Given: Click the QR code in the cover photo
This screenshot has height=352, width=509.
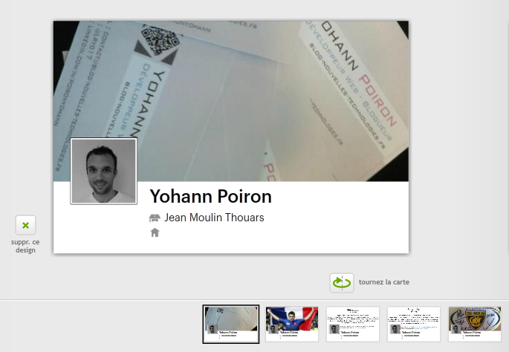Looking at the screenshot, I should click(161, 41).
